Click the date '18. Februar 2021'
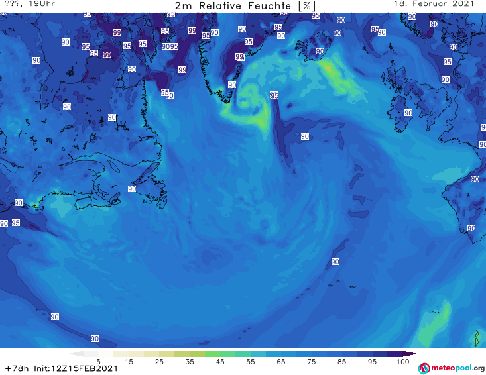The width and height of the screenshot is (486, 375). [x=434, y=4]
